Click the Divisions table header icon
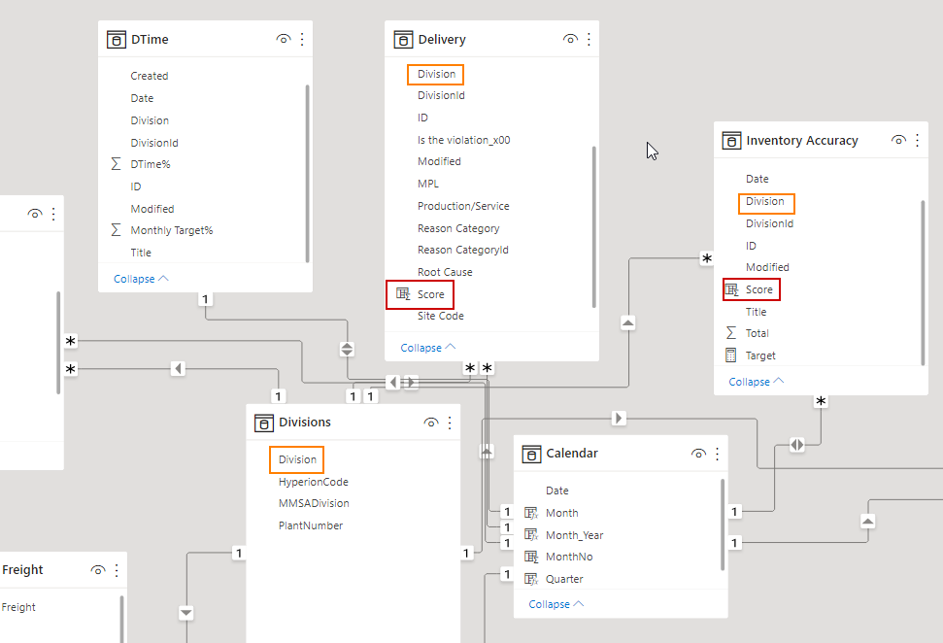943x643 pixels. 263,423
